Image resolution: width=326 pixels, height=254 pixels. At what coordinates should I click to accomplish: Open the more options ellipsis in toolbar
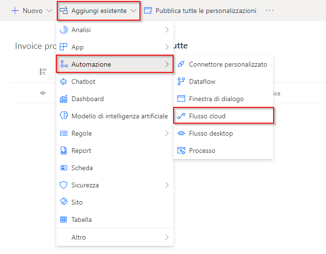point(270,11)
